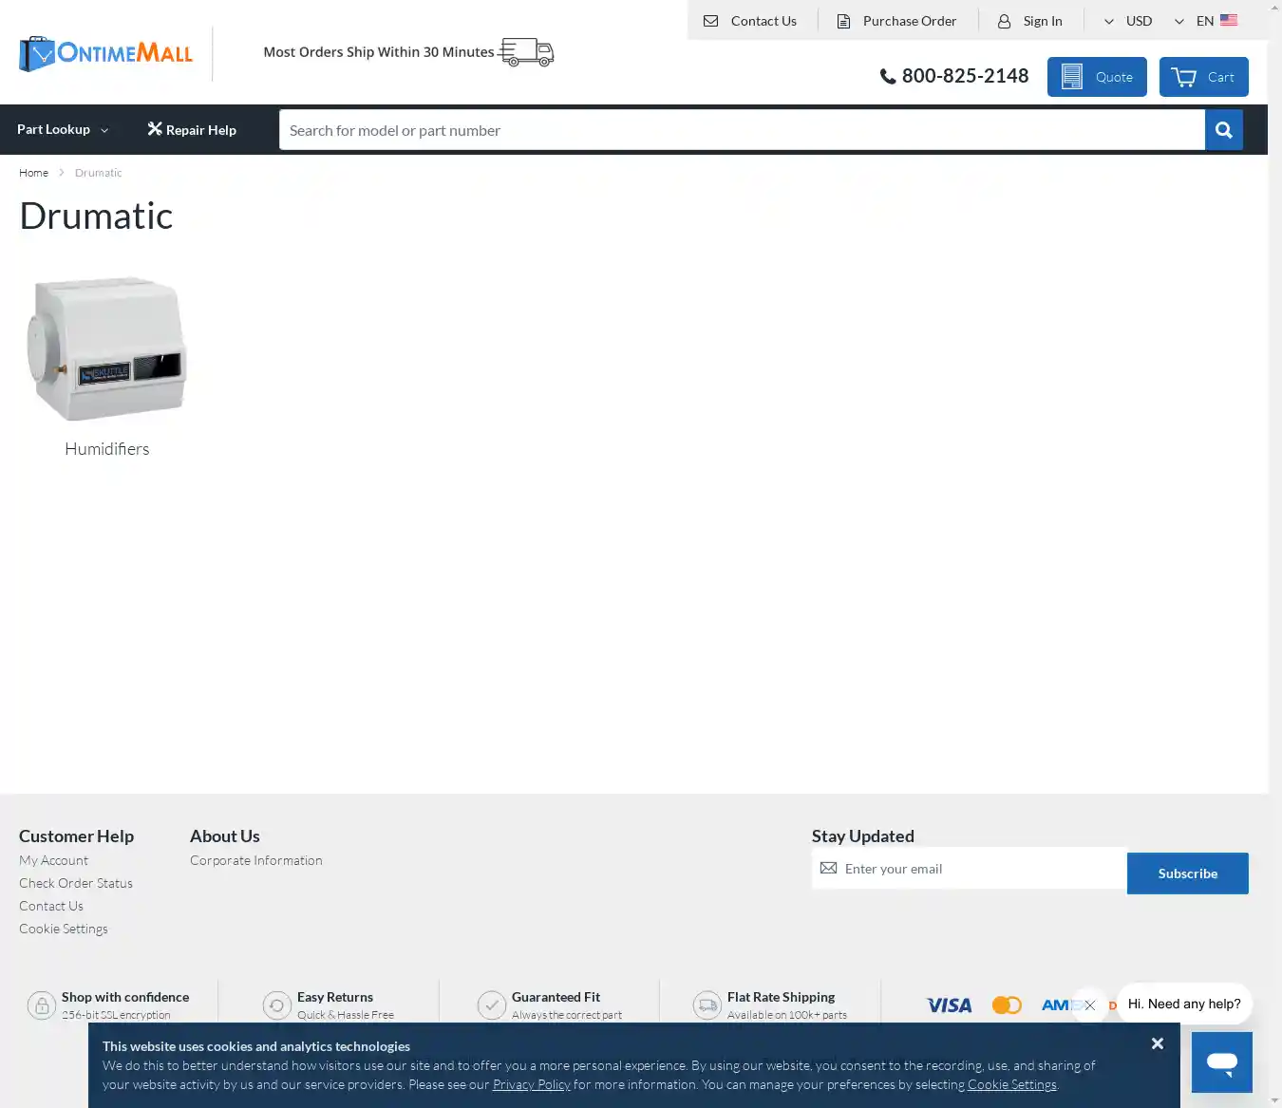Open the shopping Cart
Screen dimensions: 1282x1108
1203,77
